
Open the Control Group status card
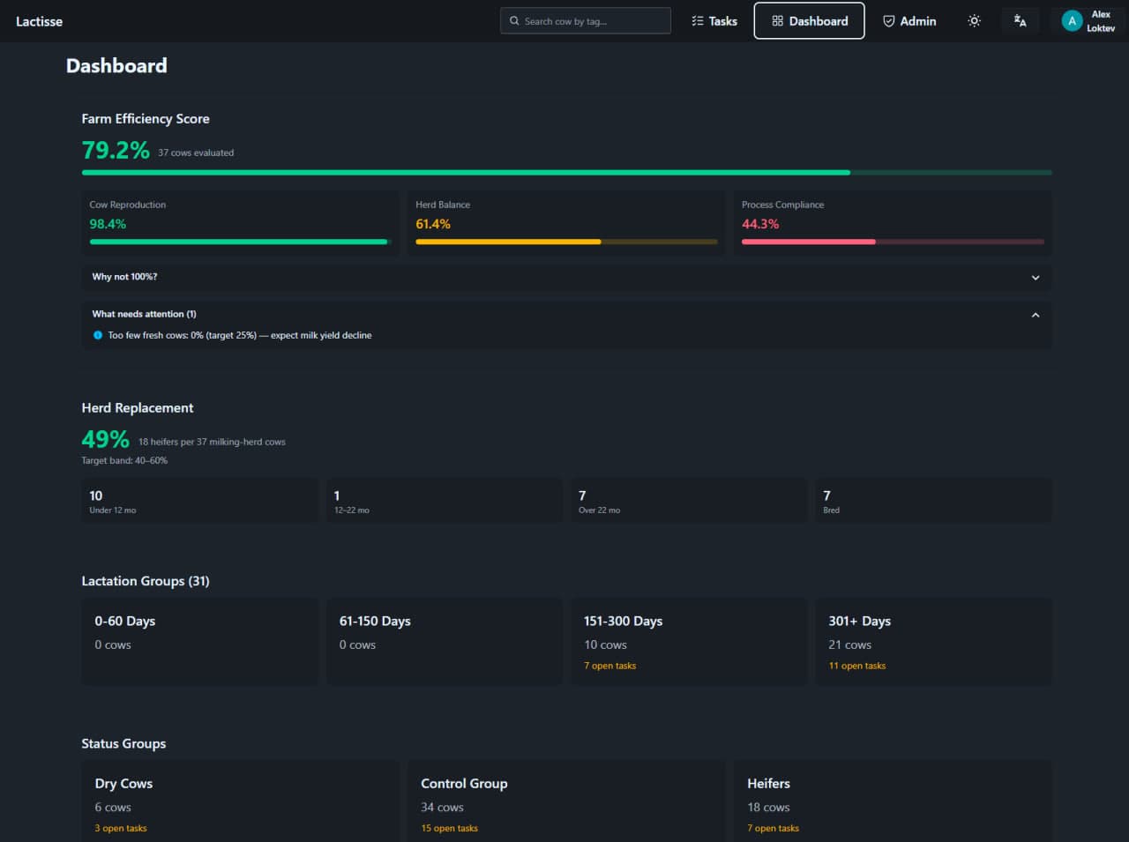(566, 801)
